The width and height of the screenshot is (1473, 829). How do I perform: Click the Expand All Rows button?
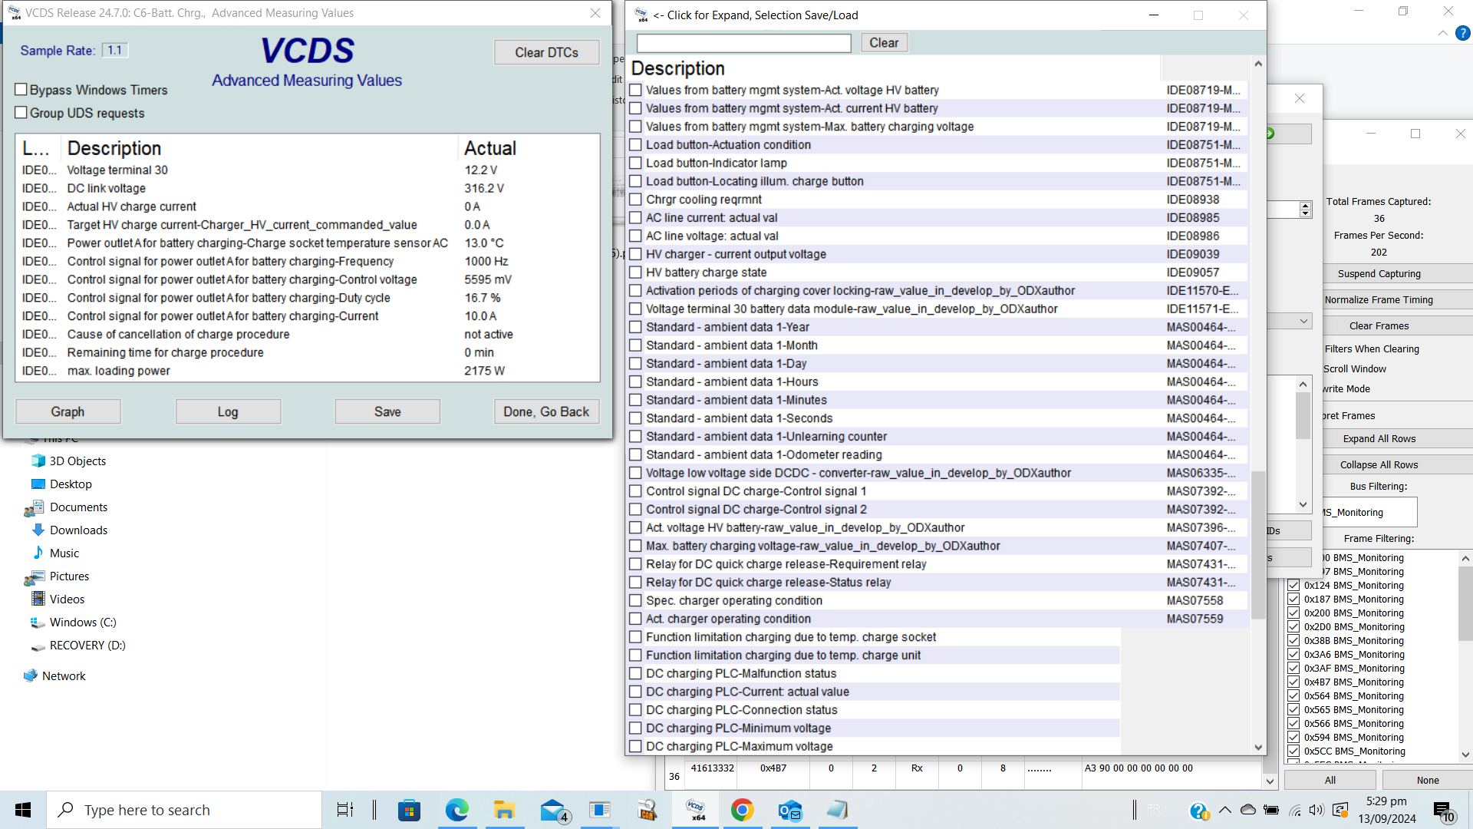coord(1379,438)
